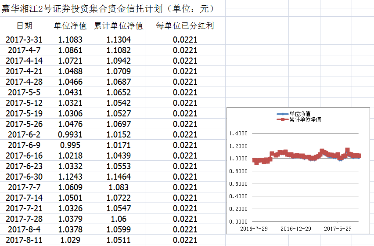
Task: Select the 单位净值 header cell in the table
Action: pyautogui.click(x=70, y=26)
